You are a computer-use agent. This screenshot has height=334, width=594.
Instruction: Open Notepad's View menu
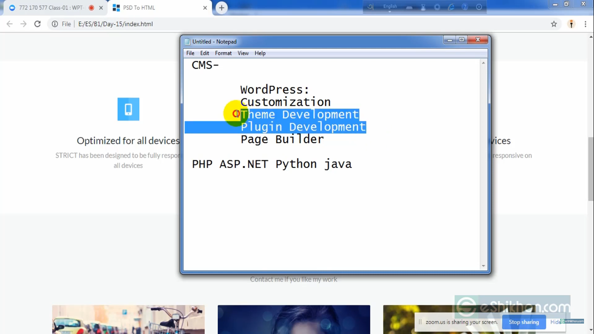[x=243, y=53]
